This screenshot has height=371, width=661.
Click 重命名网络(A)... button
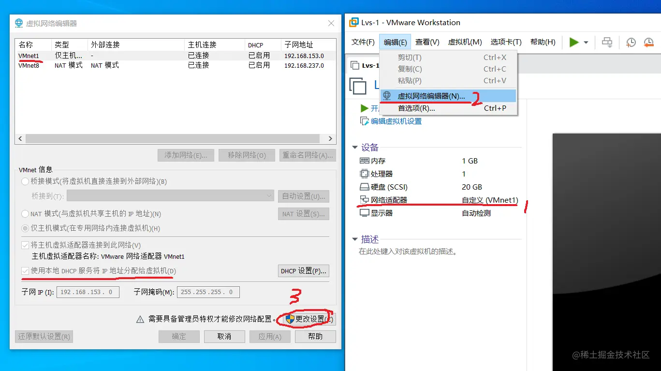coord(308,155)
